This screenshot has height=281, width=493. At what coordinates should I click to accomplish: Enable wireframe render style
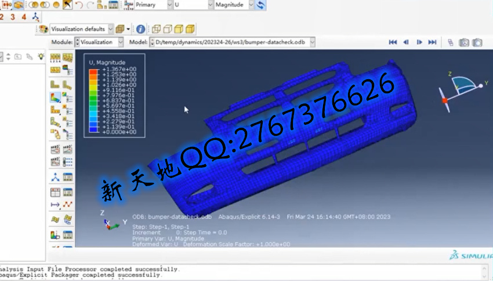pos(156,29)
